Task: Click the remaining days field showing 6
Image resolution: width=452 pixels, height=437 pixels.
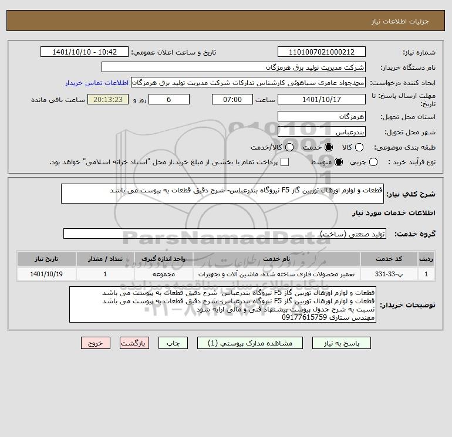Action: click(x=169, y=99)
